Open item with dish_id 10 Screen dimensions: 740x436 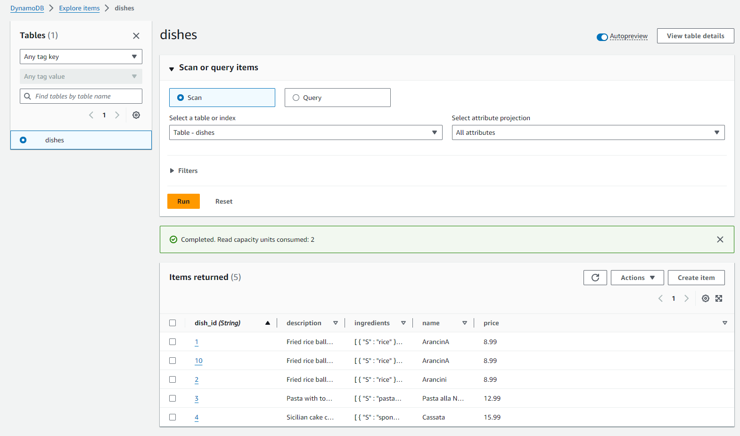[198, 361]
